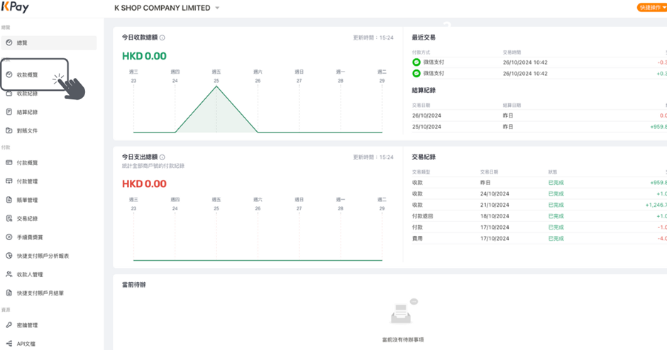Open the 賬單管理 document icon
Screen dimensions: 667x350
coord(9,200)
